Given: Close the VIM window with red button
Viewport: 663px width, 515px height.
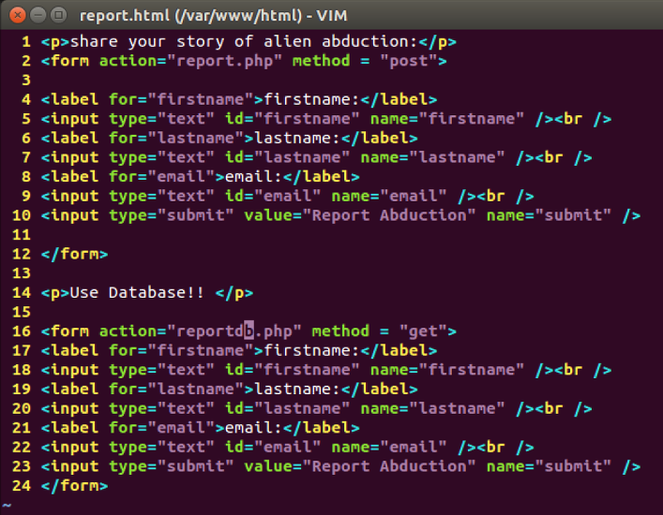Looking at the screenshot, I should click(17, 15).
